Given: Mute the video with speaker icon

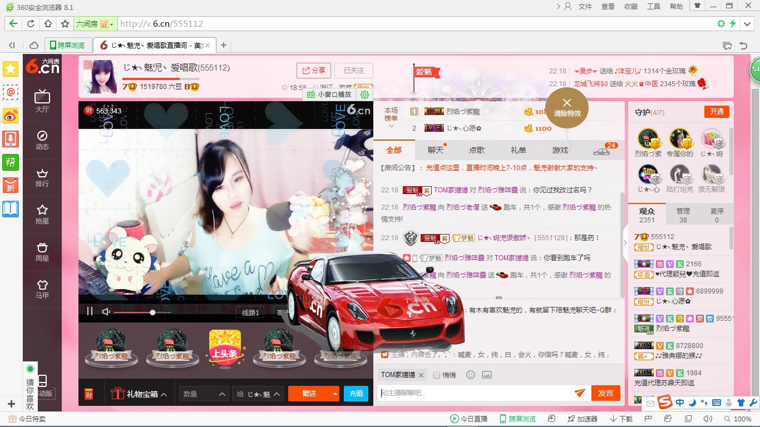Looking at the screenshot, I should (106, 312).
